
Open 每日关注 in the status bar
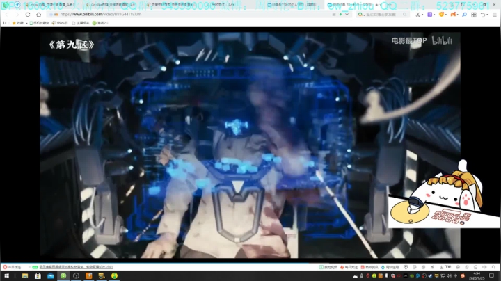point(349,267)
